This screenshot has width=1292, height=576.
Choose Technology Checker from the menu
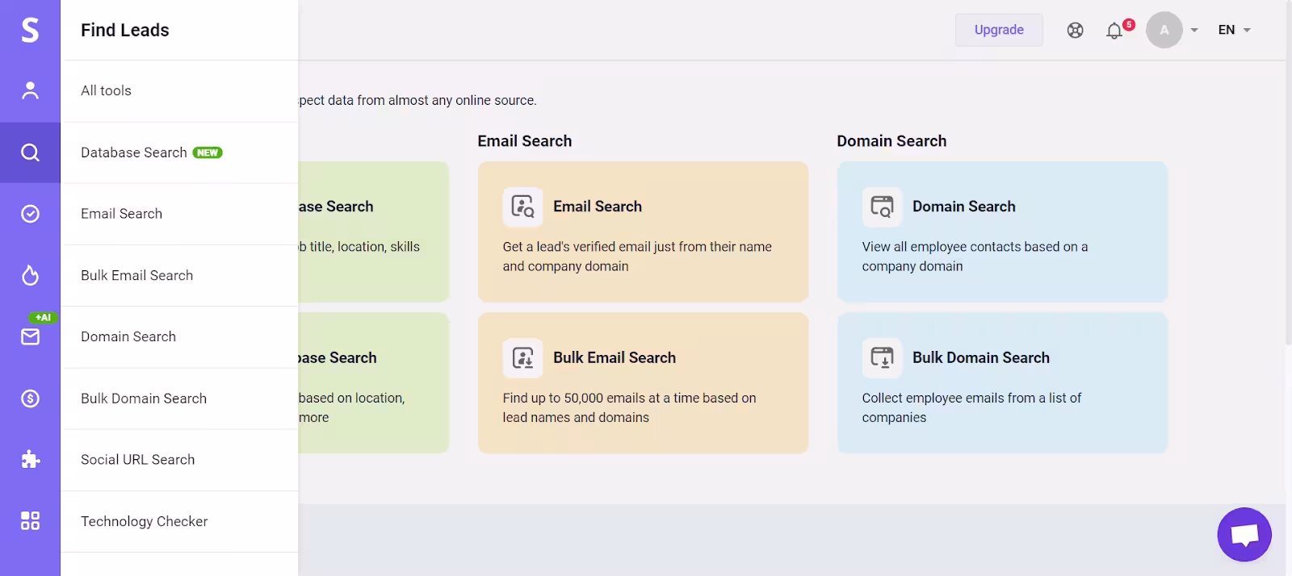pyautogui.click(x=145, y=521)
